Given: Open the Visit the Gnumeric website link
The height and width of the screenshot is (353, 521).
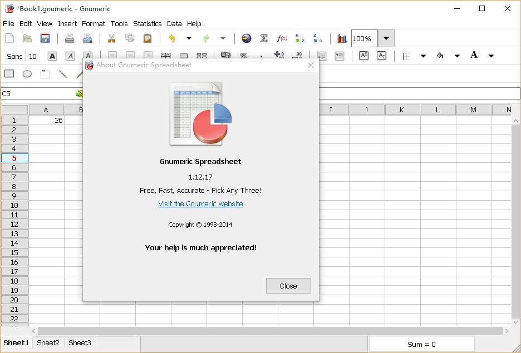Looking at the screenshot, I should [x=200, y=203].
